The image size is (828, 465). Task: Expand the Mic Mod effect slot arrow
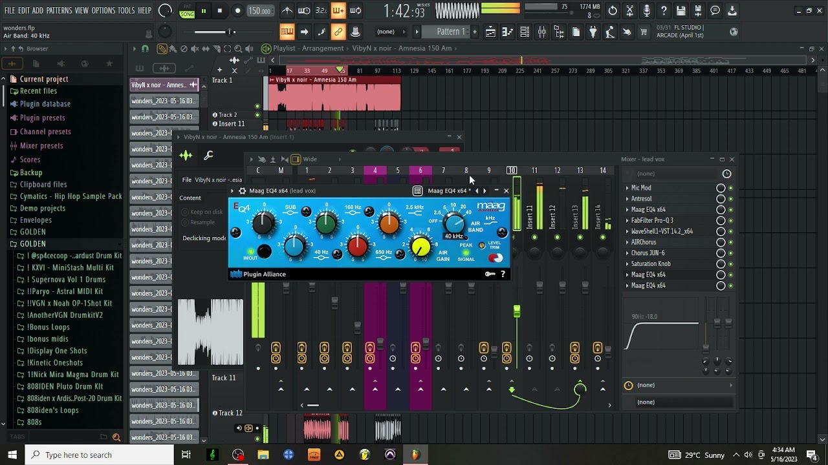(x=627, y=188)
